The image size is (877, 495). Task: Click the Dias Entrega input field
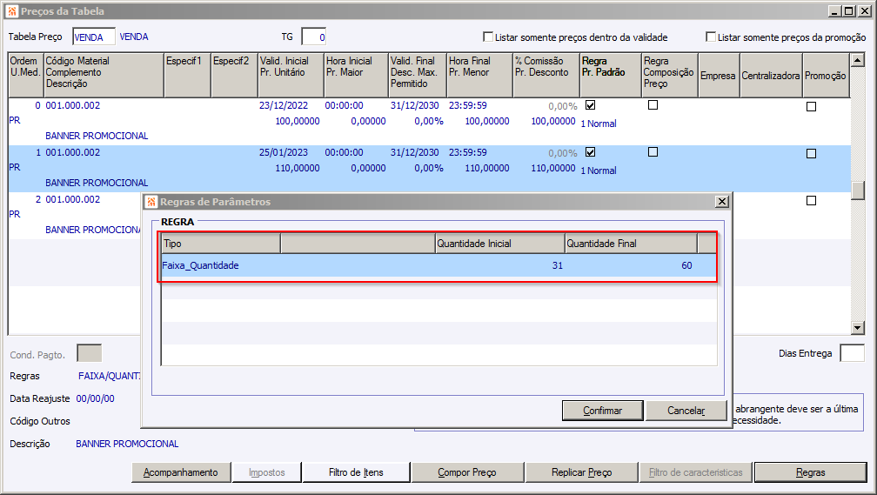pyautogui.click(x=852, y=353)
